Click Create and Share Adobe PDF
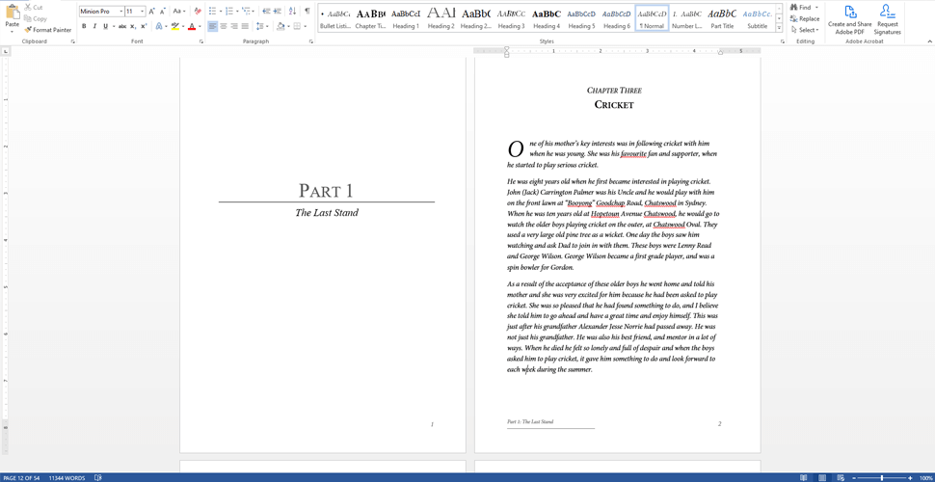This screenshot has width=935, height=482. (x=850, y=19)
